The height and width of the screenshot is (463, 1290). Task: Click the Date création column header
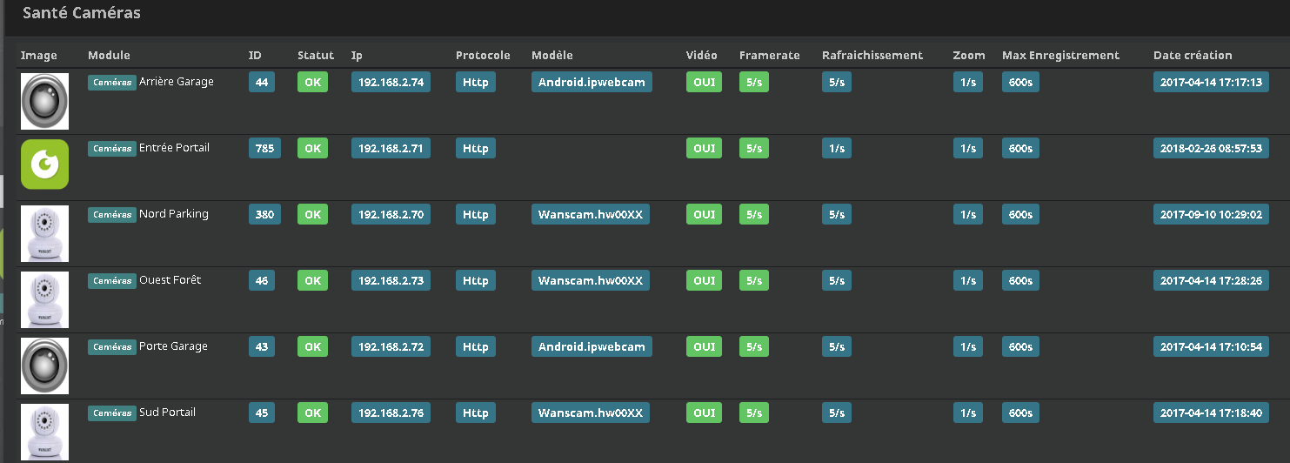(1193, 55)
